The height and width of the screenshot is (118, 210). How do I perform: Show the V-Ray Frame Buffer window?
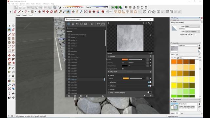click(103, 24)
